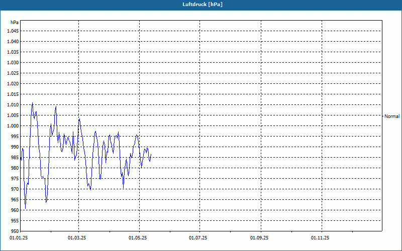Click the Normal pressure marker label
This screenshot has height=251, width=402.
click(392, 116)
